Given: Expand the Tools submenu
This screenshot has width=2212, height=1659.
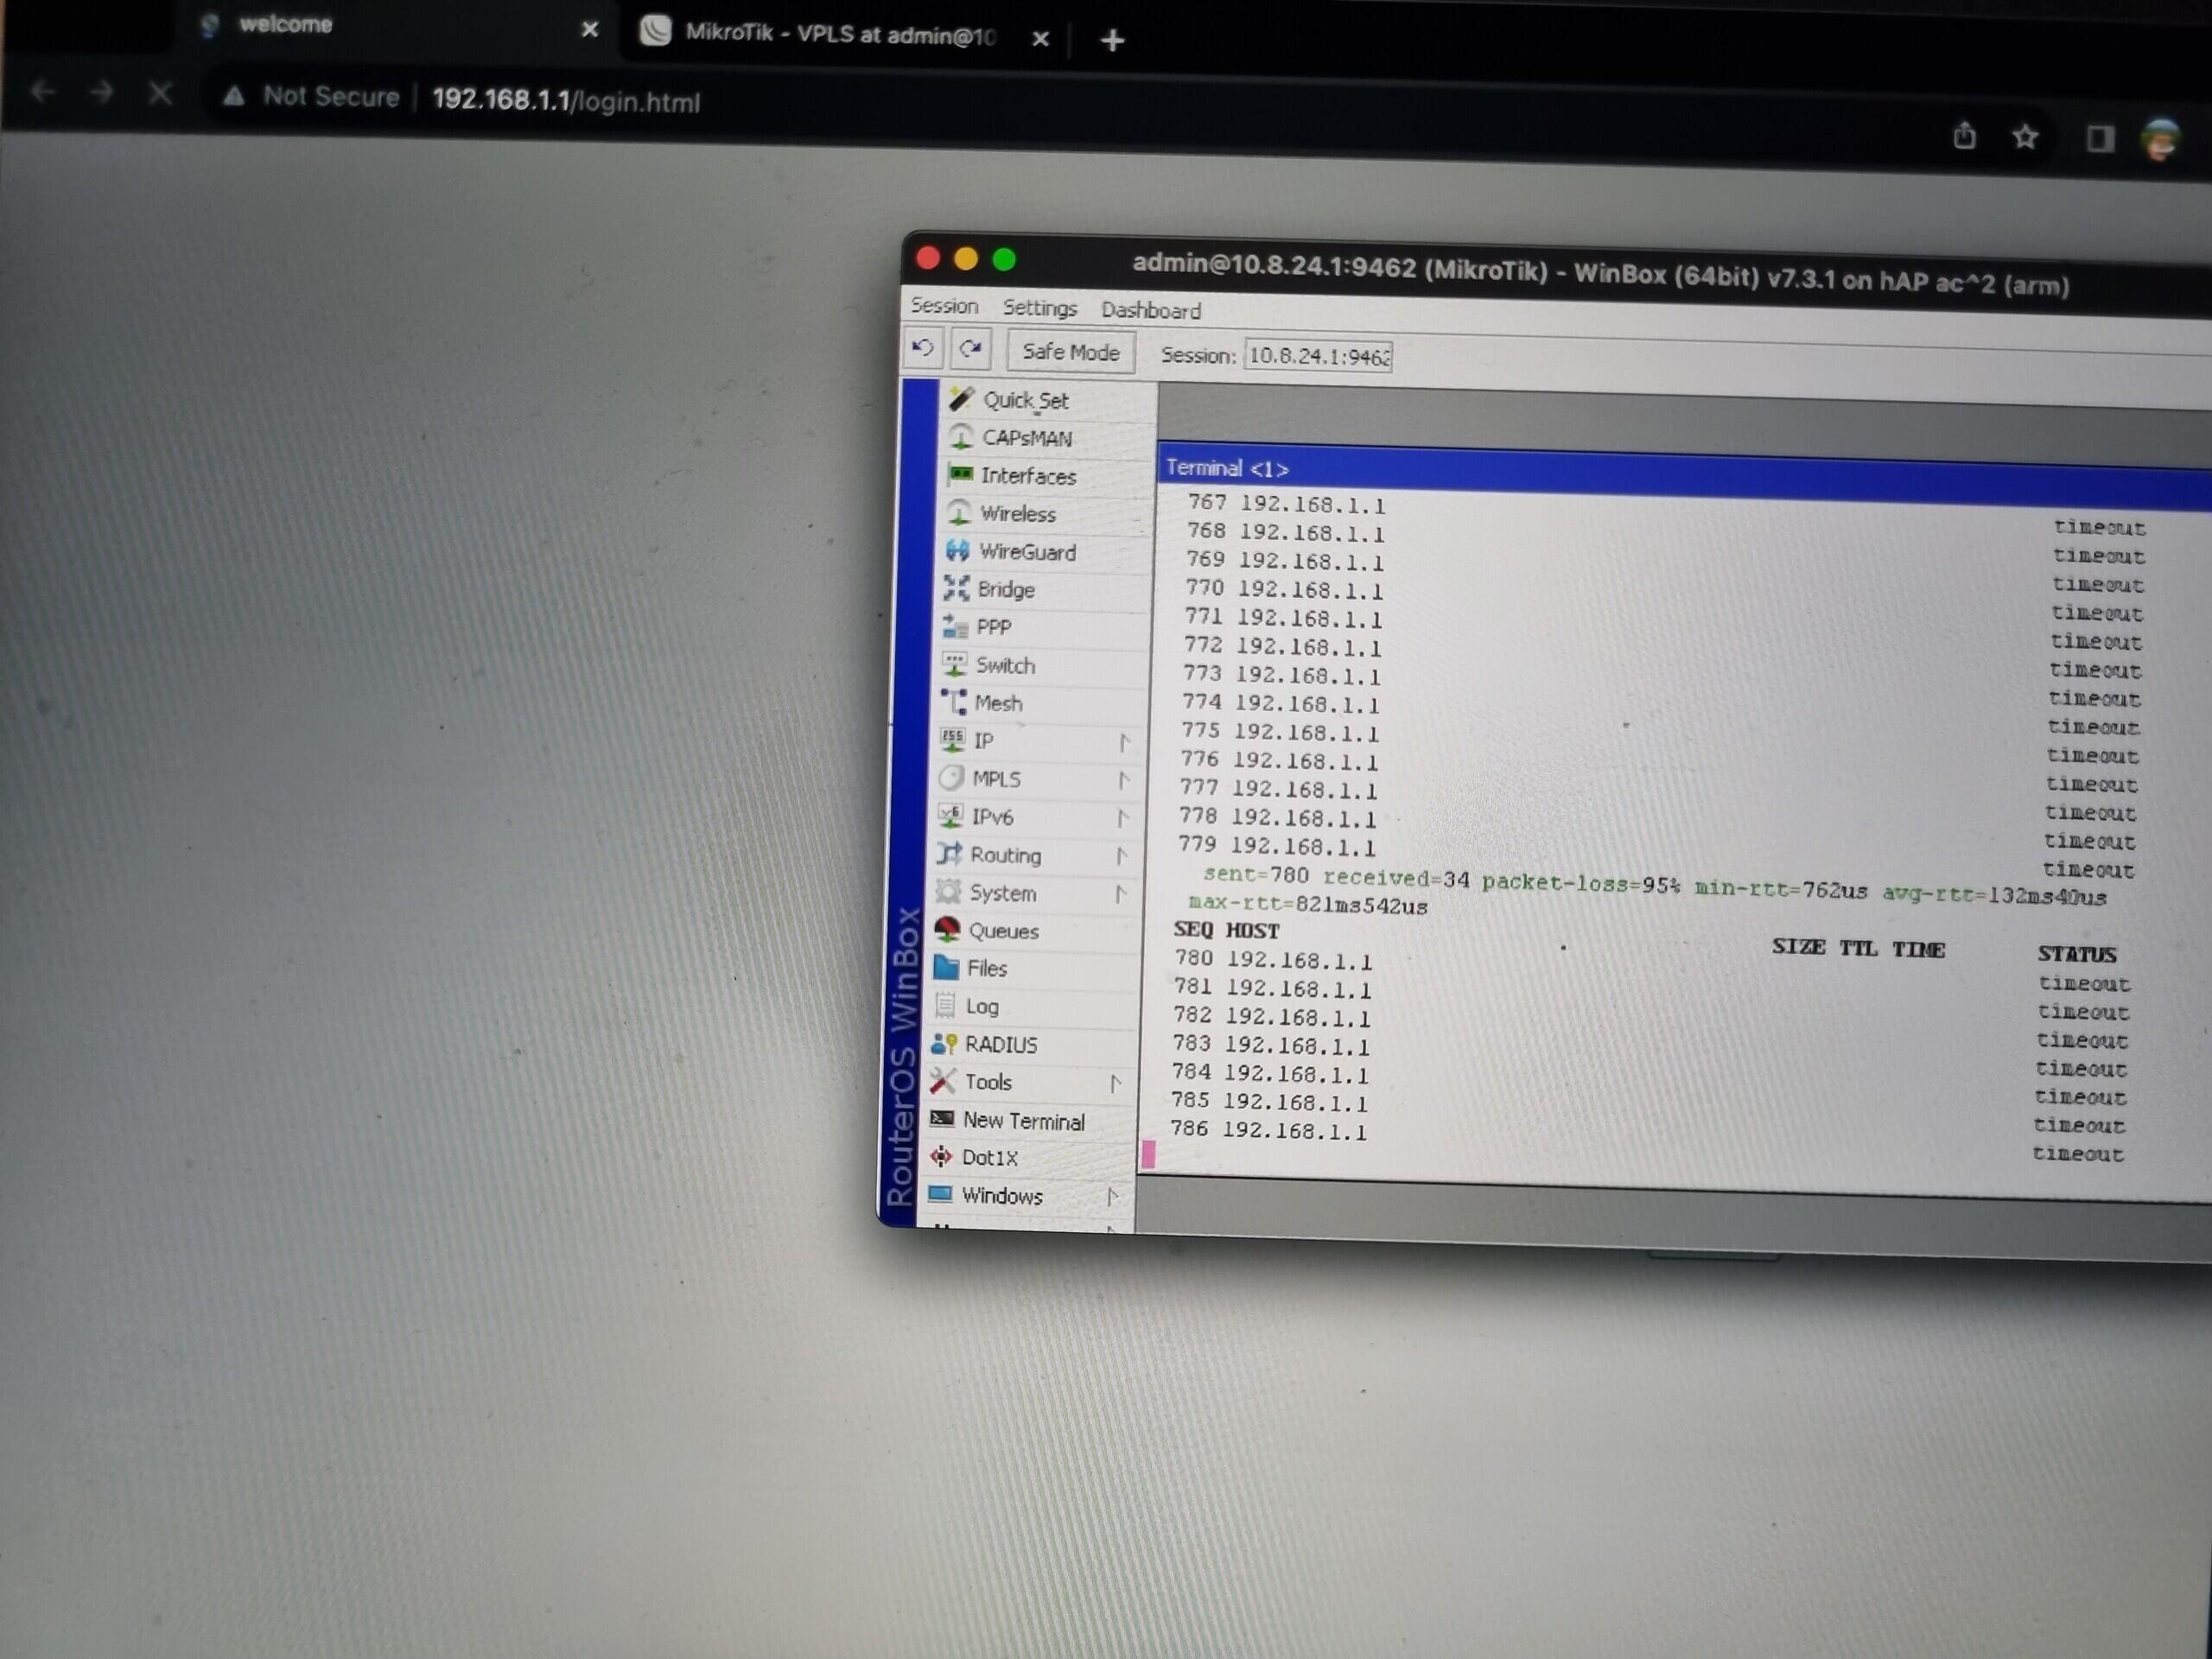Looking at the screenshot, I should pos(990,1082).
